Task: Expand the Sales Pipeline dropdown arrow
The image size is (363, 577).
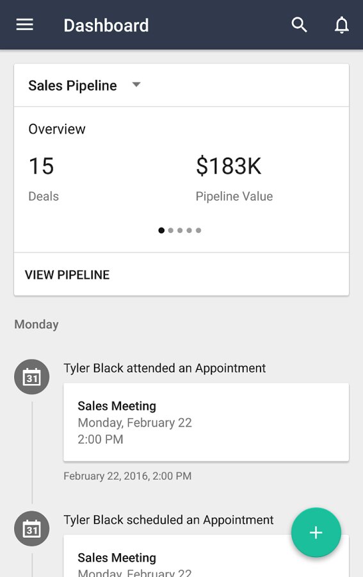Action: point(136,85)
